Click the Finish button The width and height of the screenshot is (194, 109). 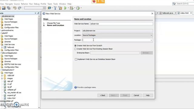click(125, 95)
